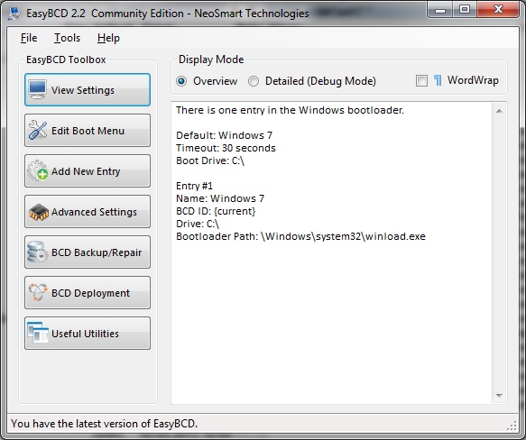
Task: Click the BCD Deployment label
Action: 90,293
